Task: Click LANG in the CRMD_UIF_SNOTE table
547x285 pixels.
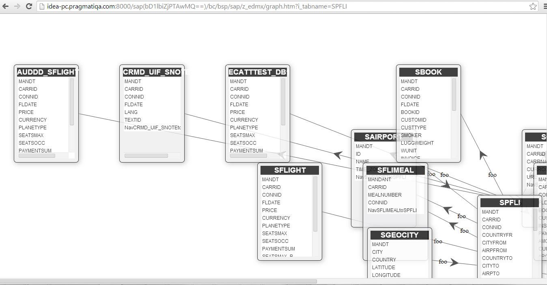Action: (131, 112)
